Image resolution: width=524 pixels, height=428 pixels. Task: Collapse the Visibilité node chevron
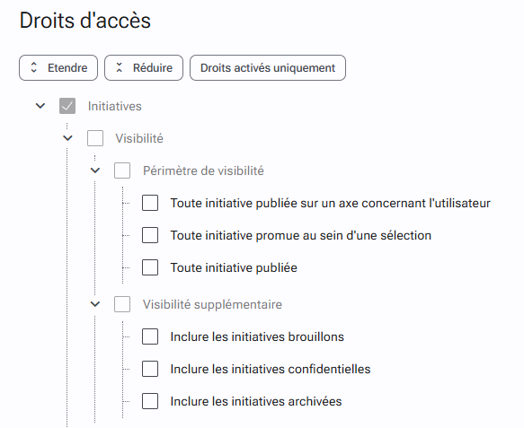(67, 138)
